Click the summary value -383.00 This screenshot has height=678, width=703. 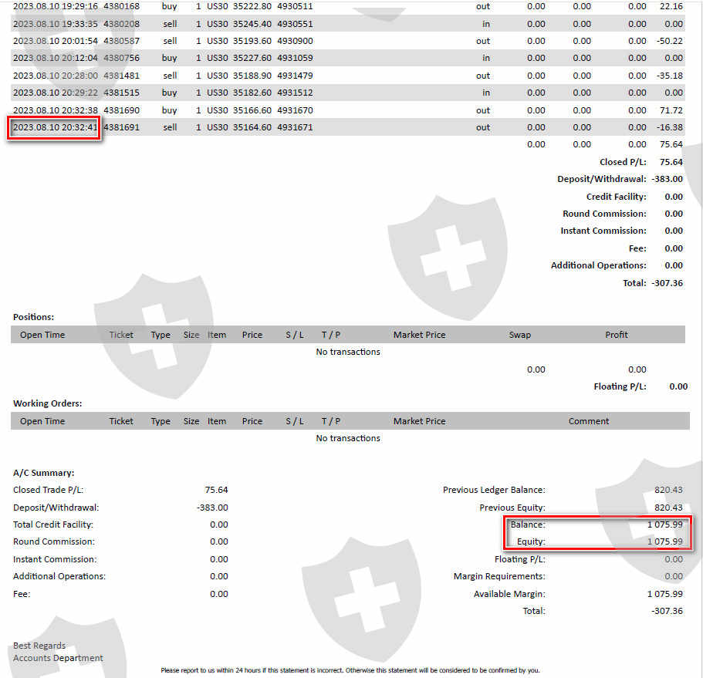[x=212, y=508]
